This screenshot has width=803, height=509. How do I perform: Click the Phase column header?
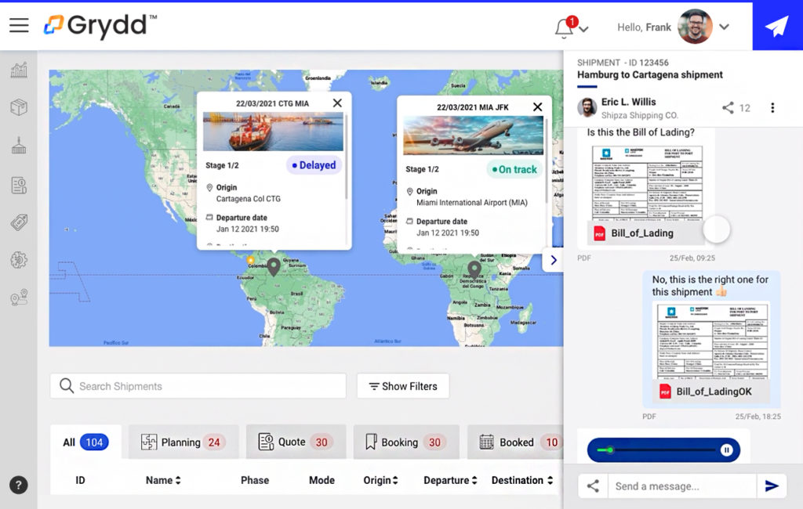click(x=255, y=480)
